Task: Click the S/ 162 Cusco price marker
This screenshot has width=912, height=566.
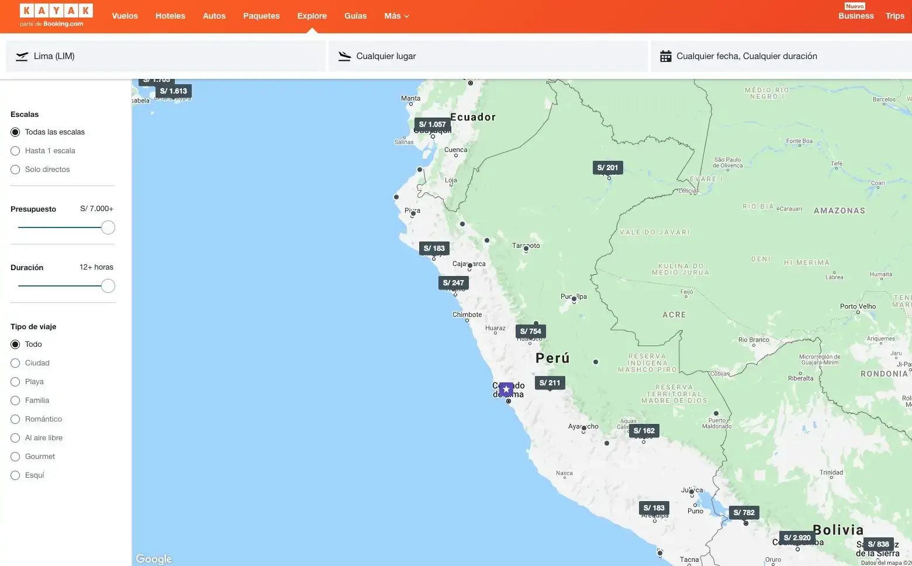Action: (644, 431)
